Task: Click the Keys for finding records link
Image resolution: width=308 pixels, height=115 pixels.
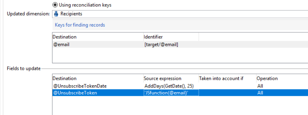Action: [x=80, y=25]
